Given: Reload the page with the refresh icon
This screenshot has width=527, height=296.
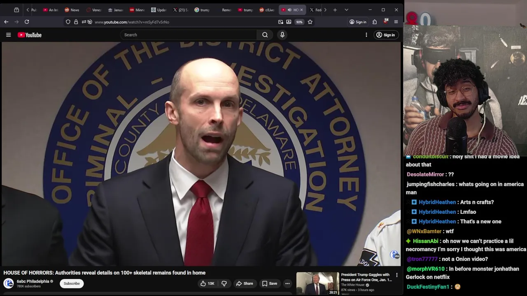Looking at the screenshot, I should coord(27,22).
